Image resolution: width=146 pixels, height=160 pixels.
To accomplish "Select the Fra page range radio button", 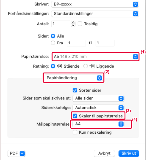I will [53, 43].
